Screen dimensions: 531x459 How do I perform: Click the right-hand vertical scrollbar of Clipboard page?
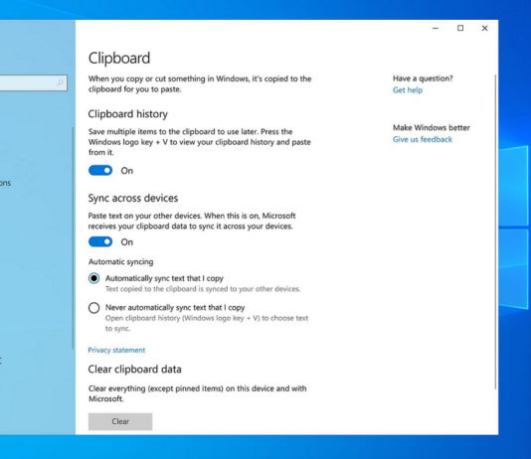pyautogui.click(x=495, y=231)
